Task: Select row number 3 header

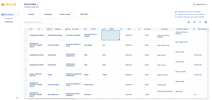Action: [x=25, y=55]
